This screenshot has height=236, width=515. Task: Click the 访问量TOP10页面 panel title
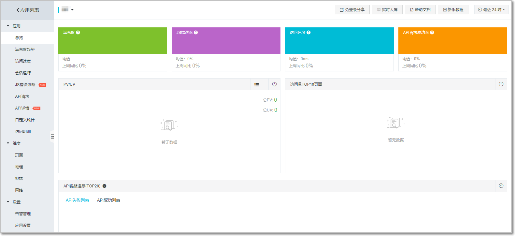click(x=306, y=84)
